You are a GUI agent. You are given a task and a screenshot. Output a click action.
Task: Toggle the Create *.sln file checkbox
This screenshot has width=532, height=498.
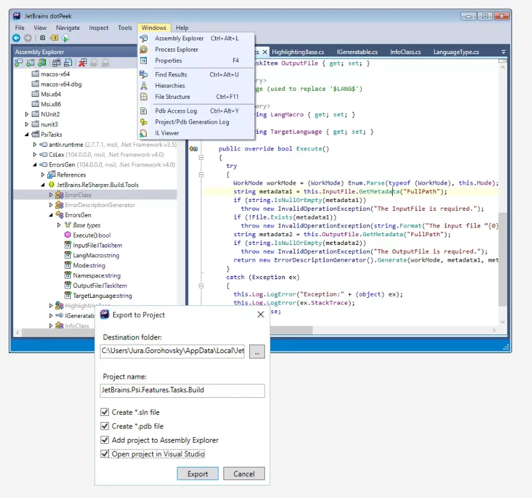[x=104, y=412]
